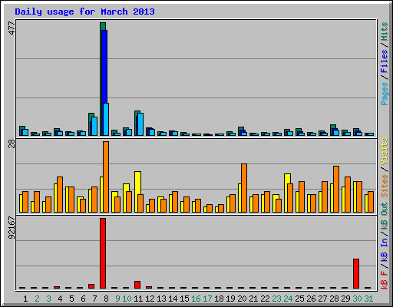
Task: Click the 92167 kB axis value
Action: pyautogui.click(x=12, y=228)
